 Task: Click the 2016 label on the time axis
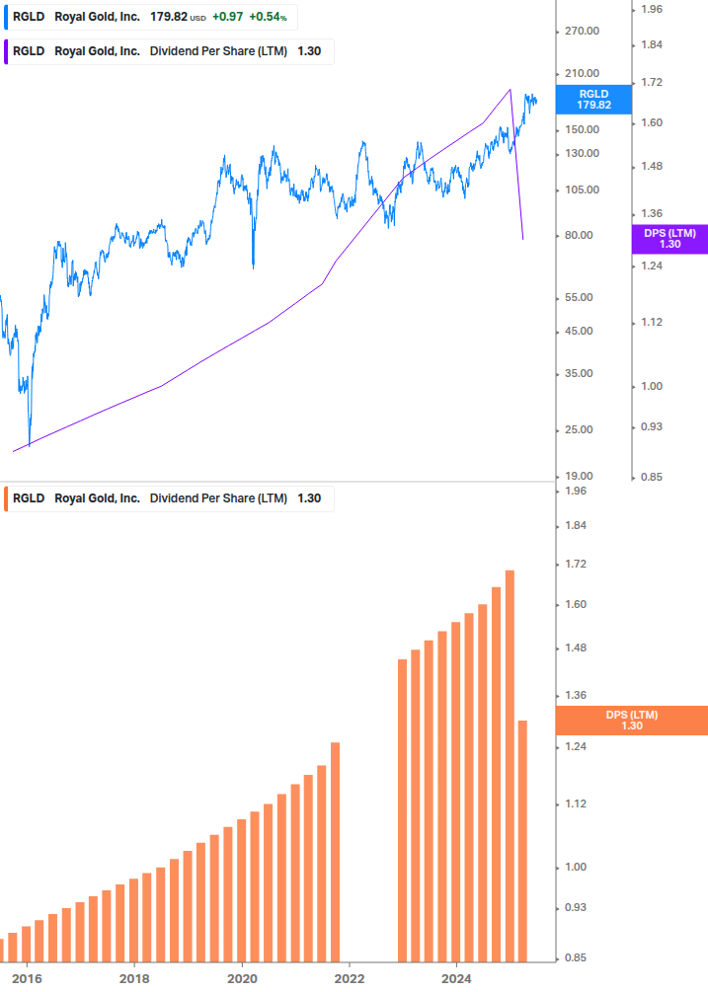[28, 979]
